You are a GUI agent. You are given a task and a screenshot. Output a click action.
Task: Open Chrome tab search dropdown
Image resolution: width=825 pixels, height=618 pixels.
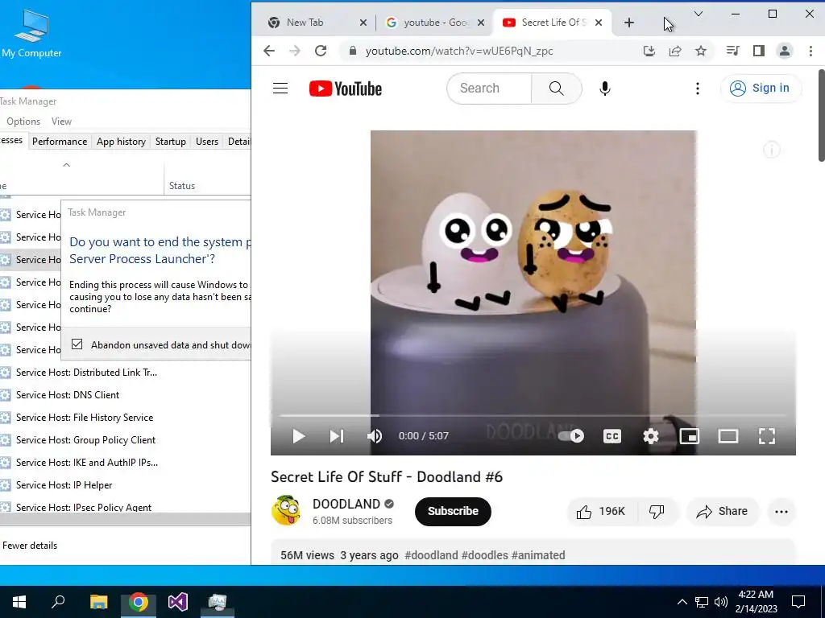(699, 14)
